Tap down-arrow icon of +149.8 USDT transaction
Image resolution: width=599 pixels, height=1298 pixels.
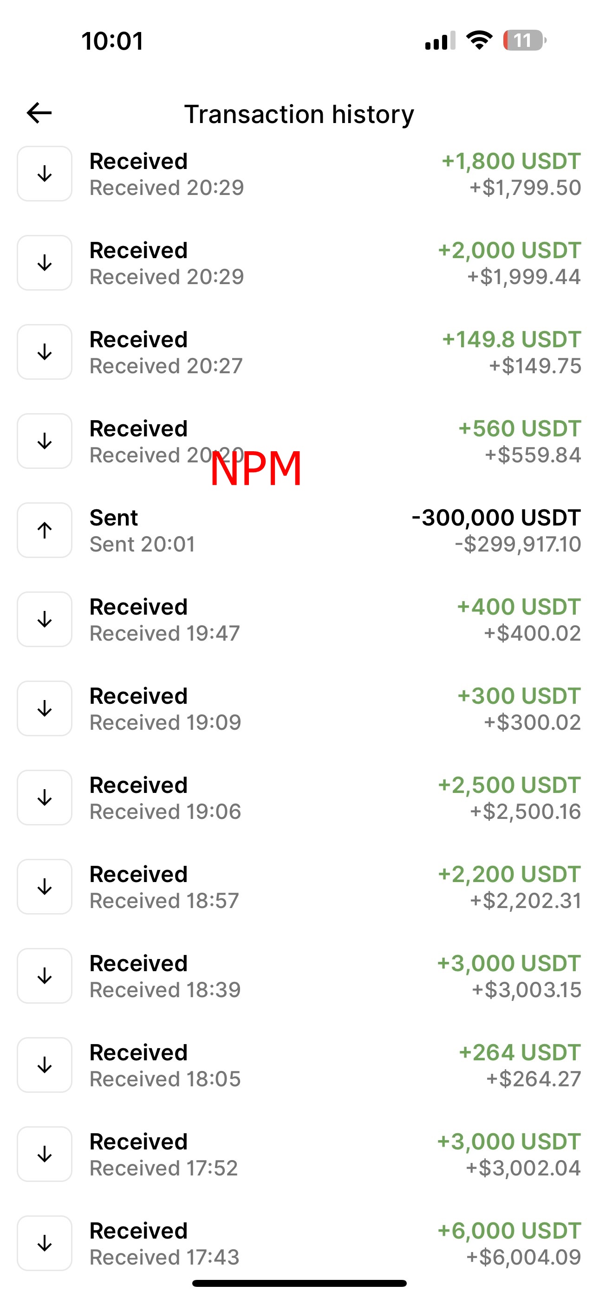[x=45, y=352]
